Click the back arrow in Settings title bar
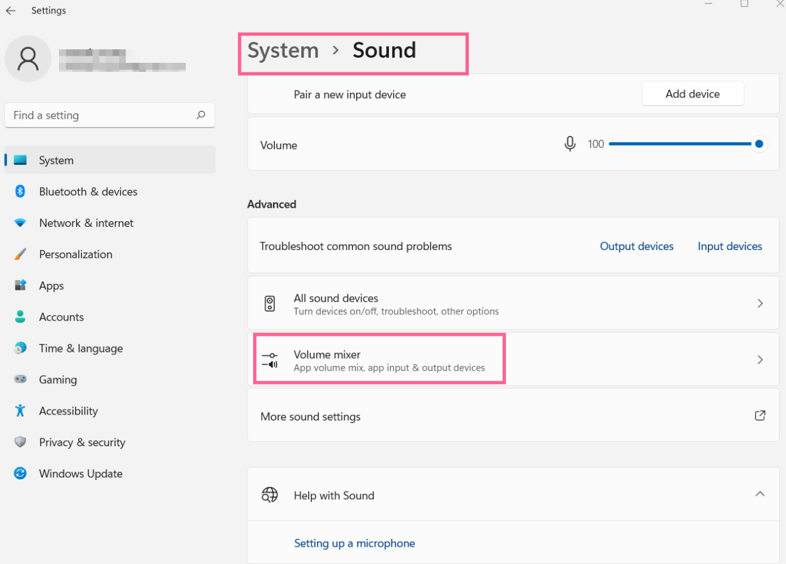 [10, 11]
